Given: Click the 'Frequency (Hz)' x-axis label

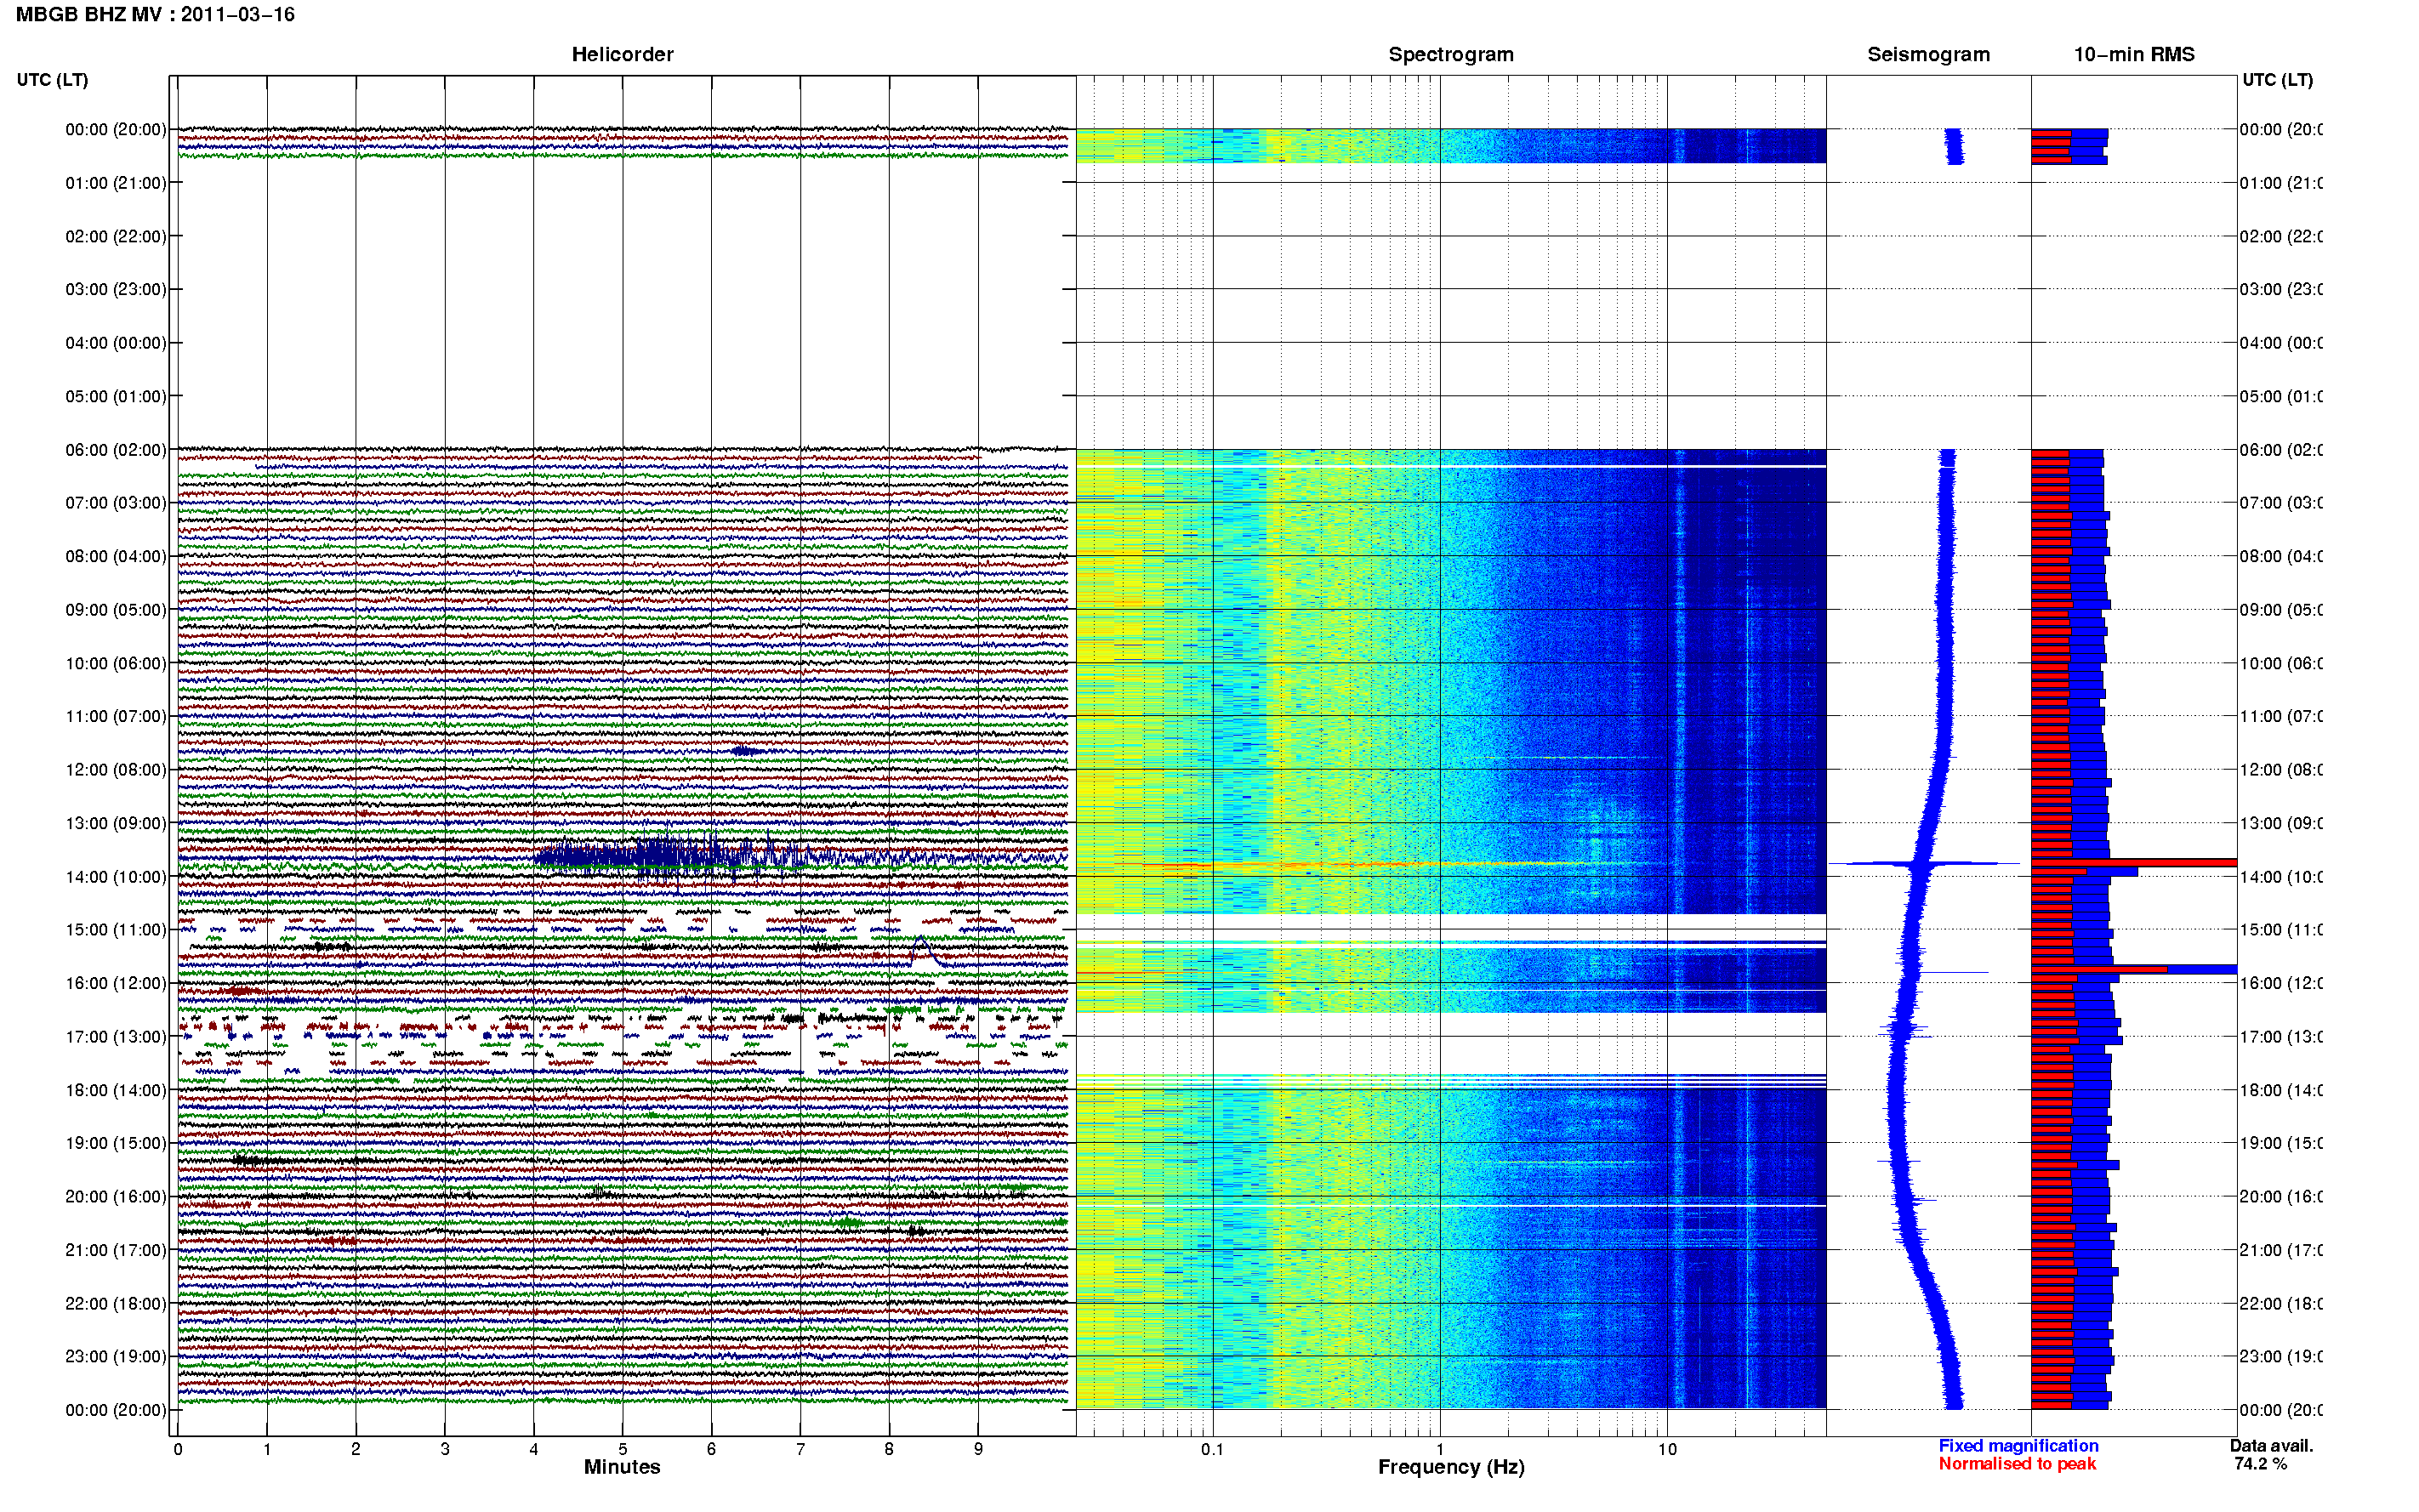Looking at the screenshot, I should coord(1451,1467).
